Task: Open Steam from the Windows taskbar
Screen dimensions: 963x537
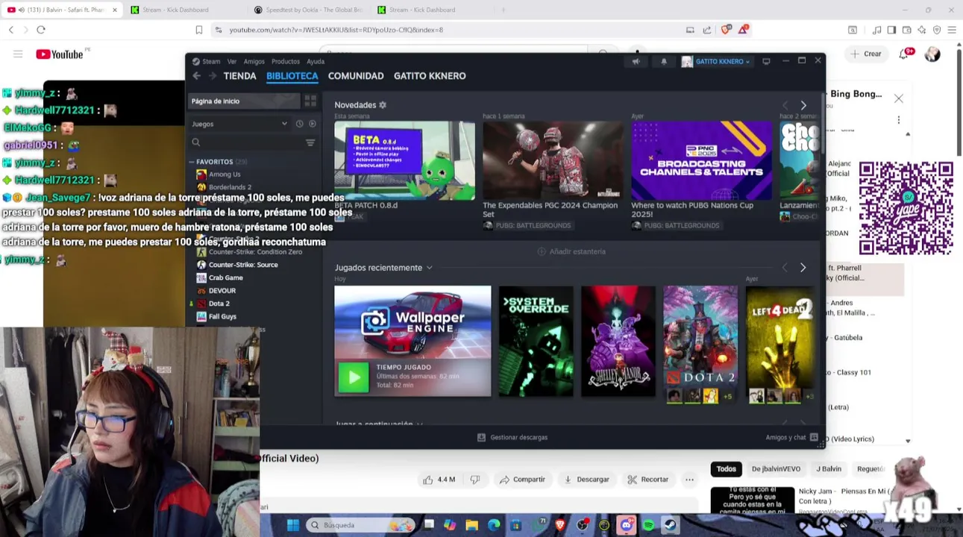Action: tap(670, 525)
